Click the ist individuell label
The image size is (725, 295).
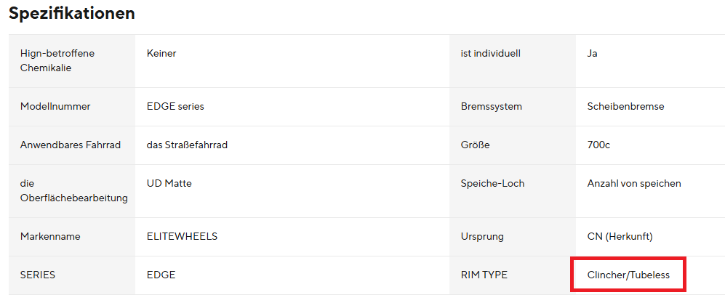click(491, 53)
